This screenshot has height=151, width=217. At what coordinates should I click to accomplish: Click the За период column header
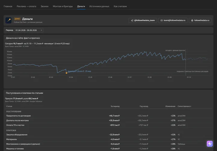coord(115,106)
